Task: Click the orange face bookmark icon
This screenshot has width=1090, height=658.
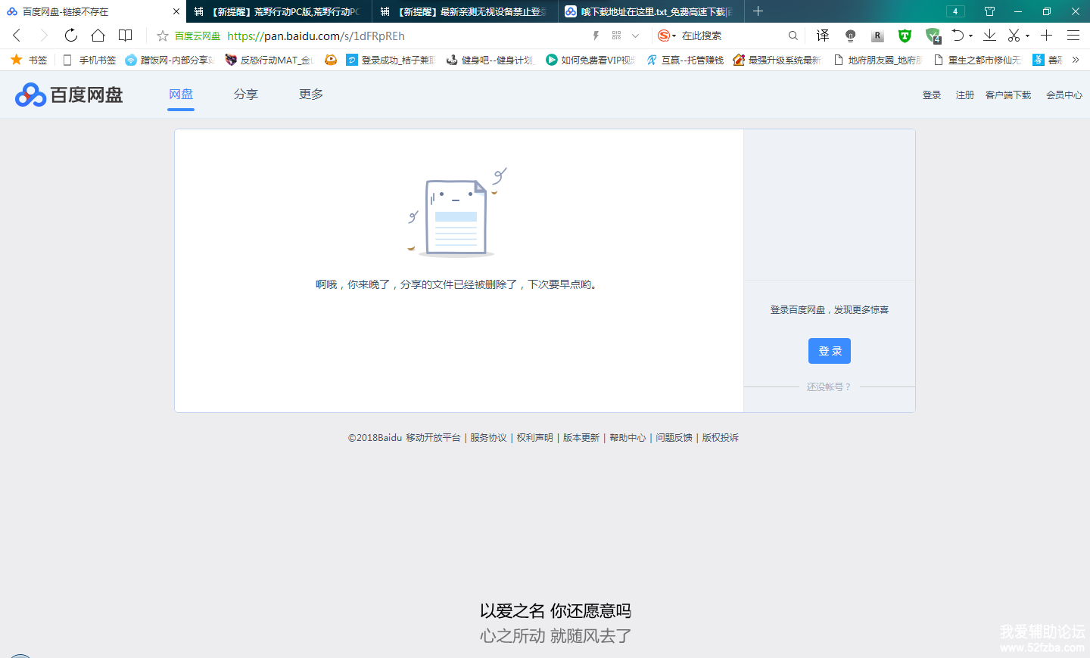Action: tap(331, 60)
